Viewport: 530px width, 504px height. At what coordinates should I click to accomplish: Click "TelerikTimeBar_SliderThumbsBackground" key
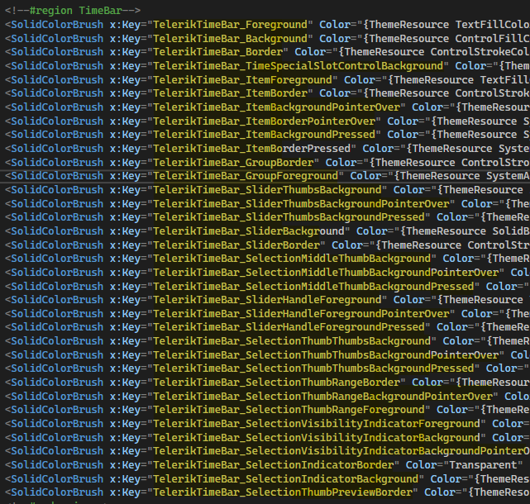point(267,190)
